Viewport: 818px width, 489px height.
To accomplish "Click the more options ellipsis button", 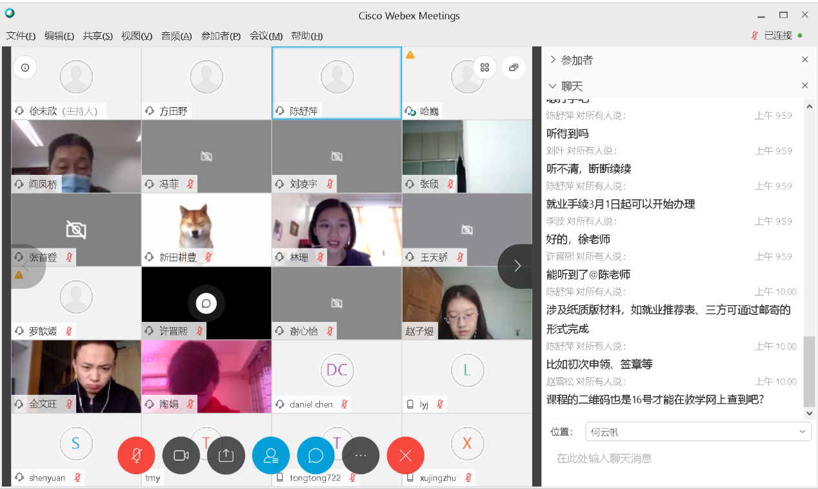I will click(361, 455).
